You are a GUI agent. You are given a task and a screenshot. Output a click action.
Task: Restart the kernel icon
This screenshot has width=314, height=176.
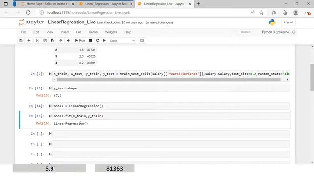(97, 40)
